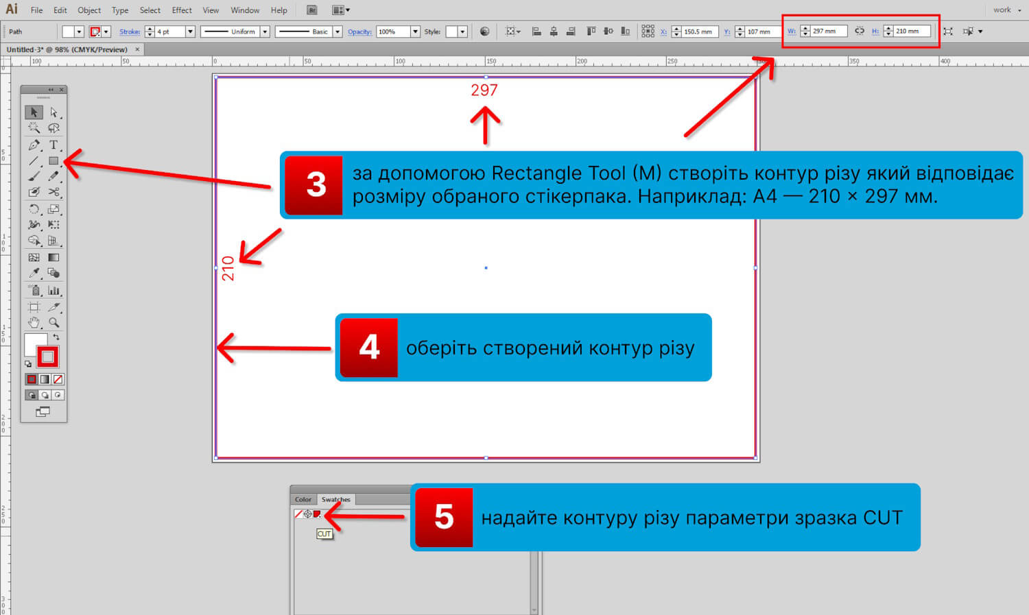The height and width of the screenshot is (615, 1029).
Task: Select the Artboard tool
Action: 34,307
